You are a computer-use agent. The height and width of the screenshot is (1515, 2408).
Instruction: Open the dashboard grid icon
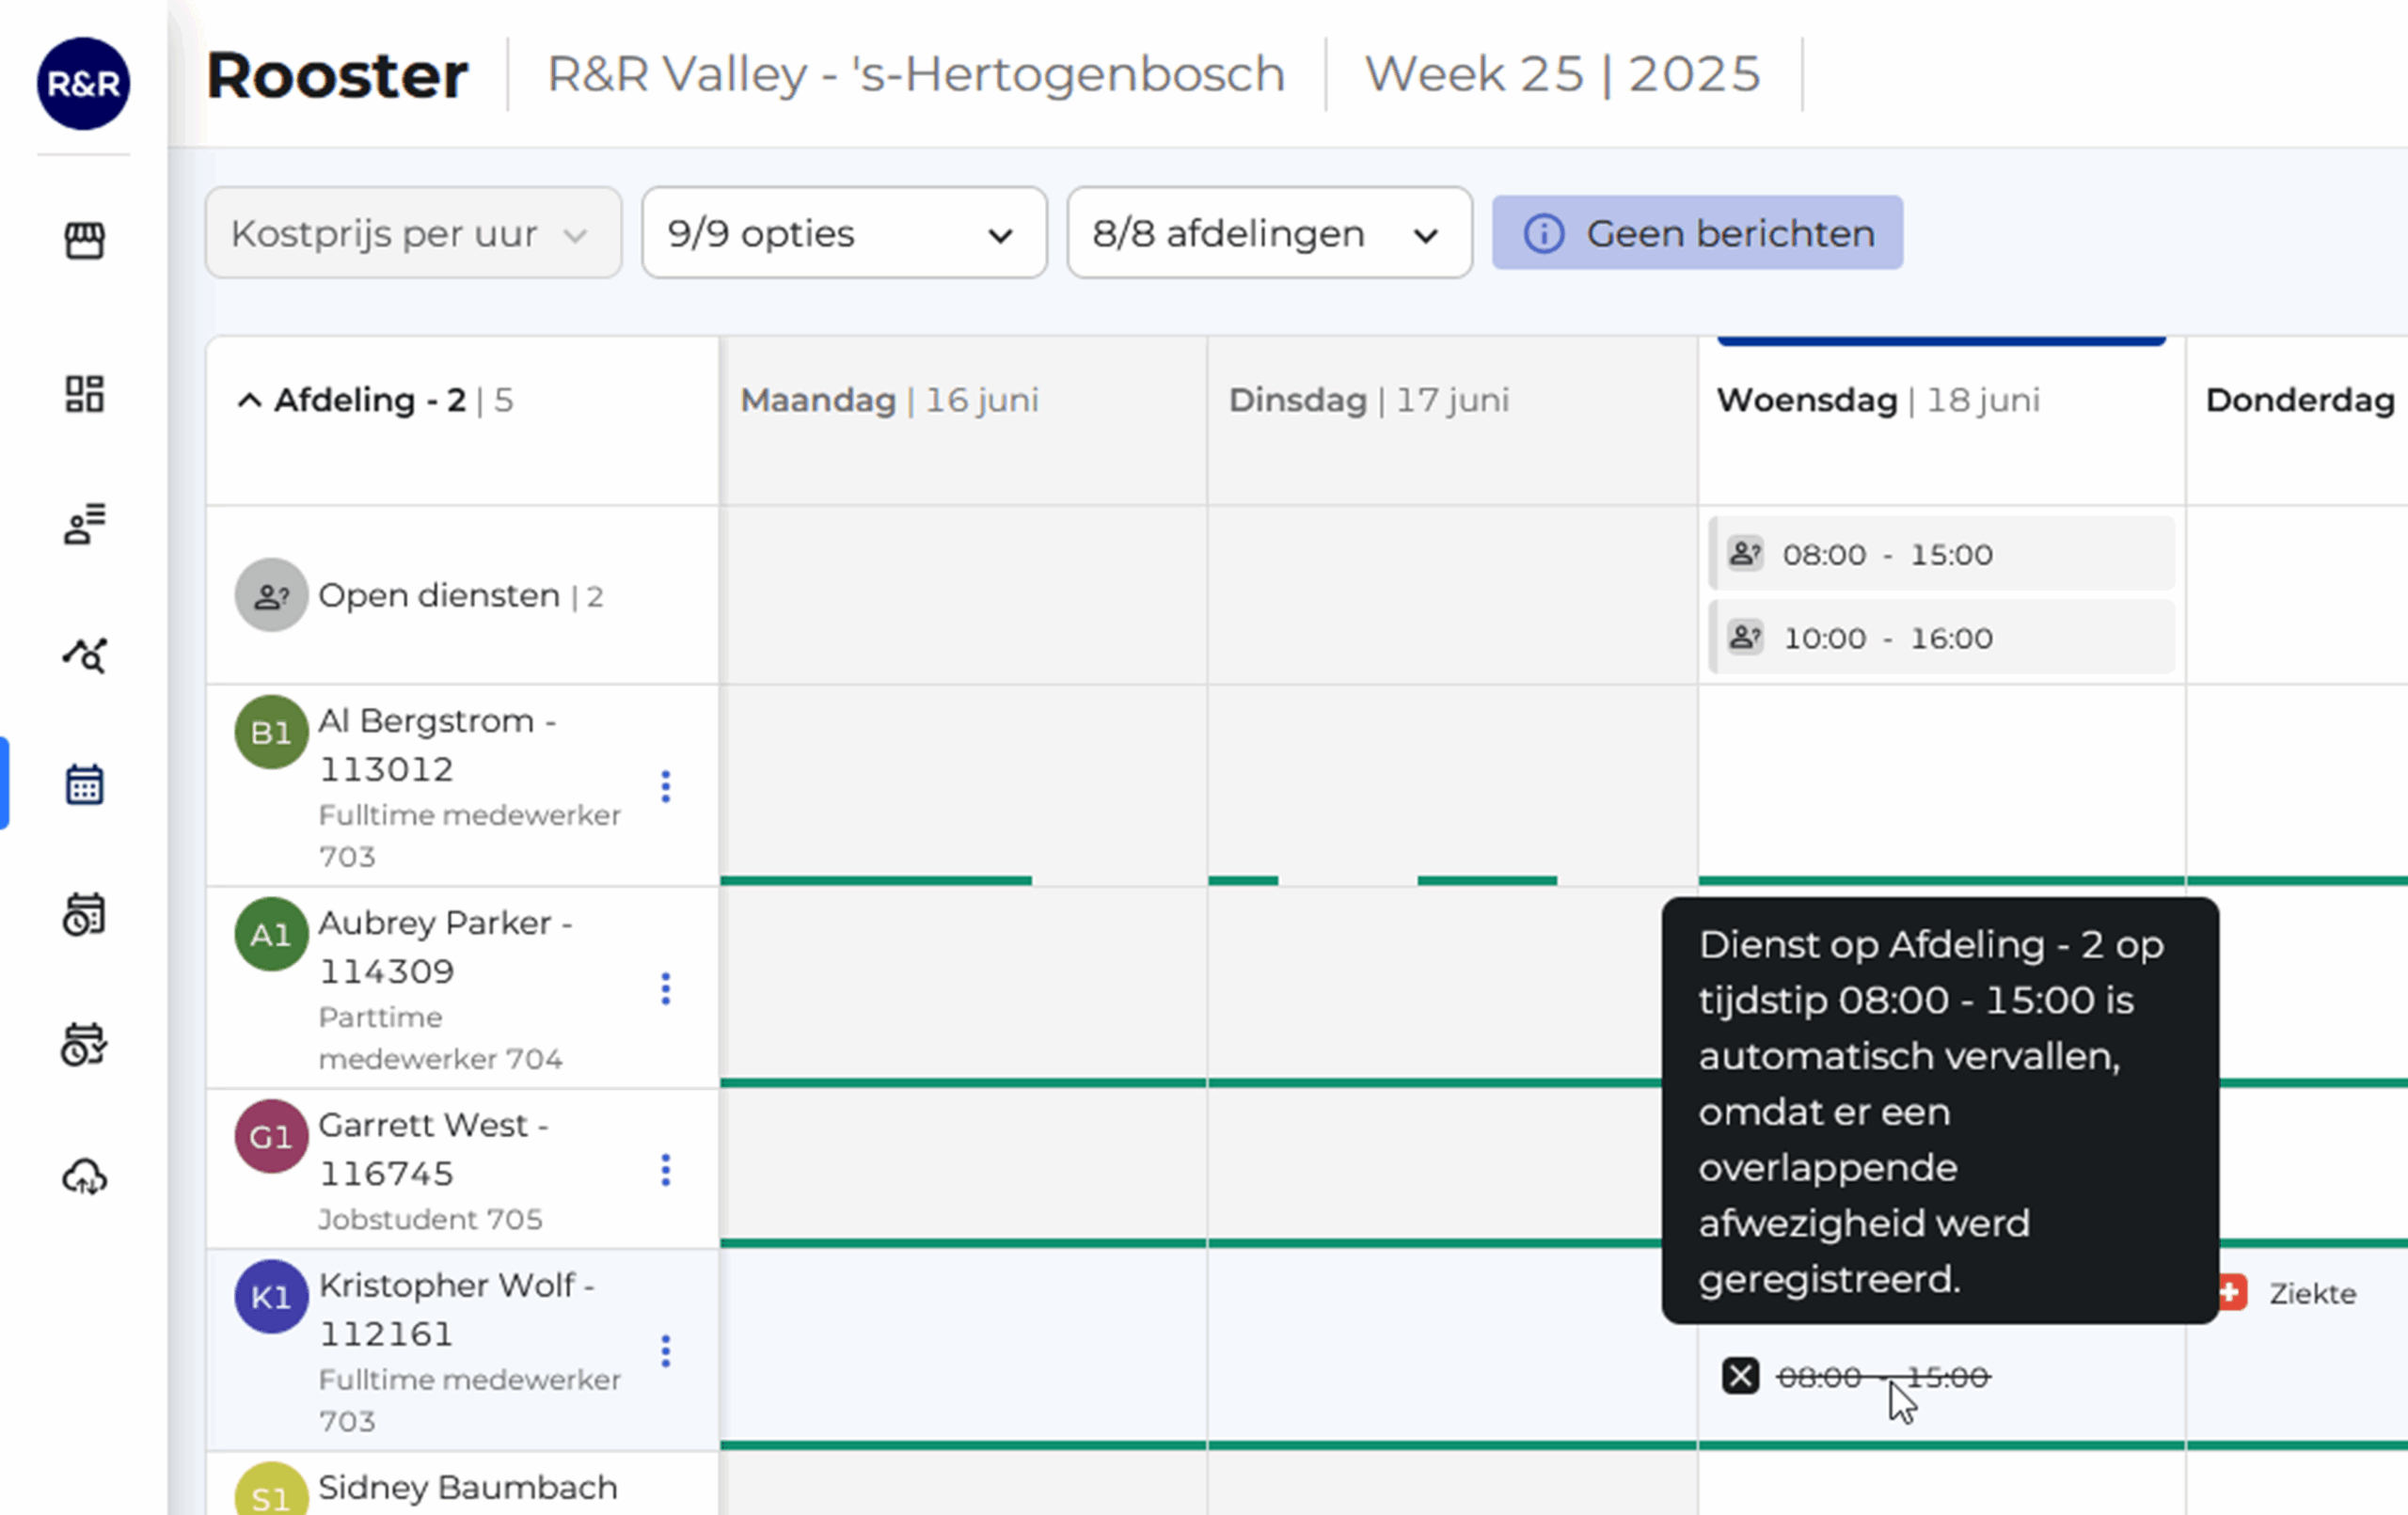84,394
